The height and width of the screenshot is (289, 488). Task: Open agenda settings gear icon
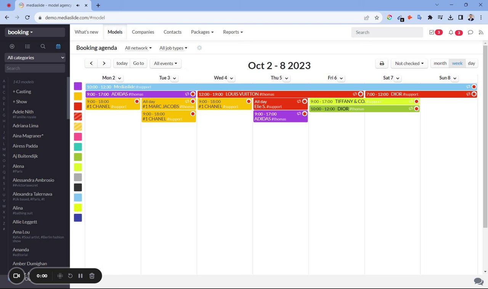199,48
